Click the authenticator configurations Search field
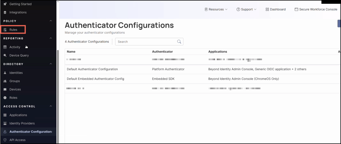The image size is (341, 144). [x=146, y=42]
